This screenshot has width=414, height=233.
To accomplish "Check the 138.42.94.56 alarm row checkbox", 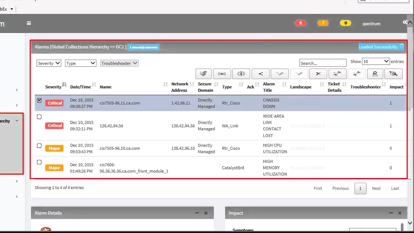I will [x=39, y=117].
